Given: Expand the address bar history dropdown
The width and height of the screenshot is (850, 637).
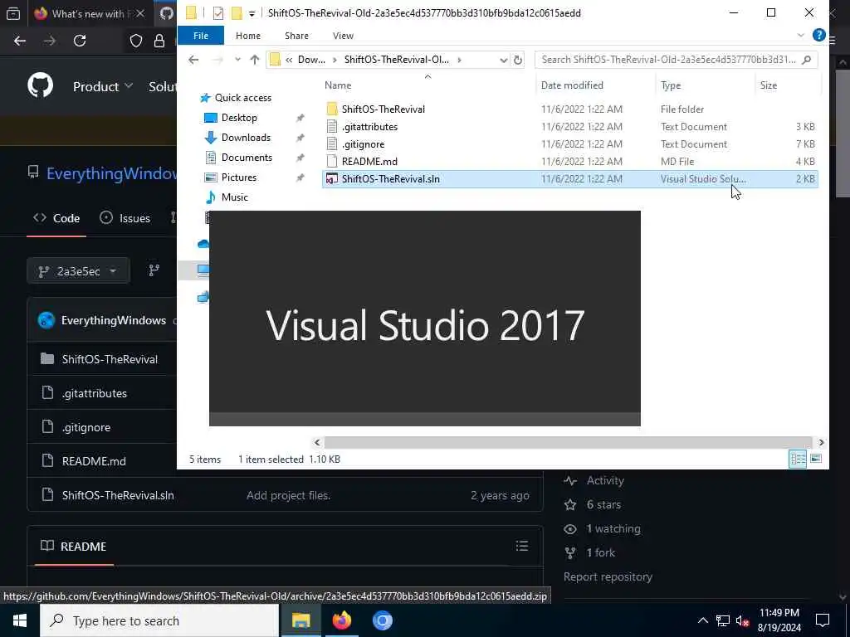Looking at the screenshot, I should (x=503, y=60).
